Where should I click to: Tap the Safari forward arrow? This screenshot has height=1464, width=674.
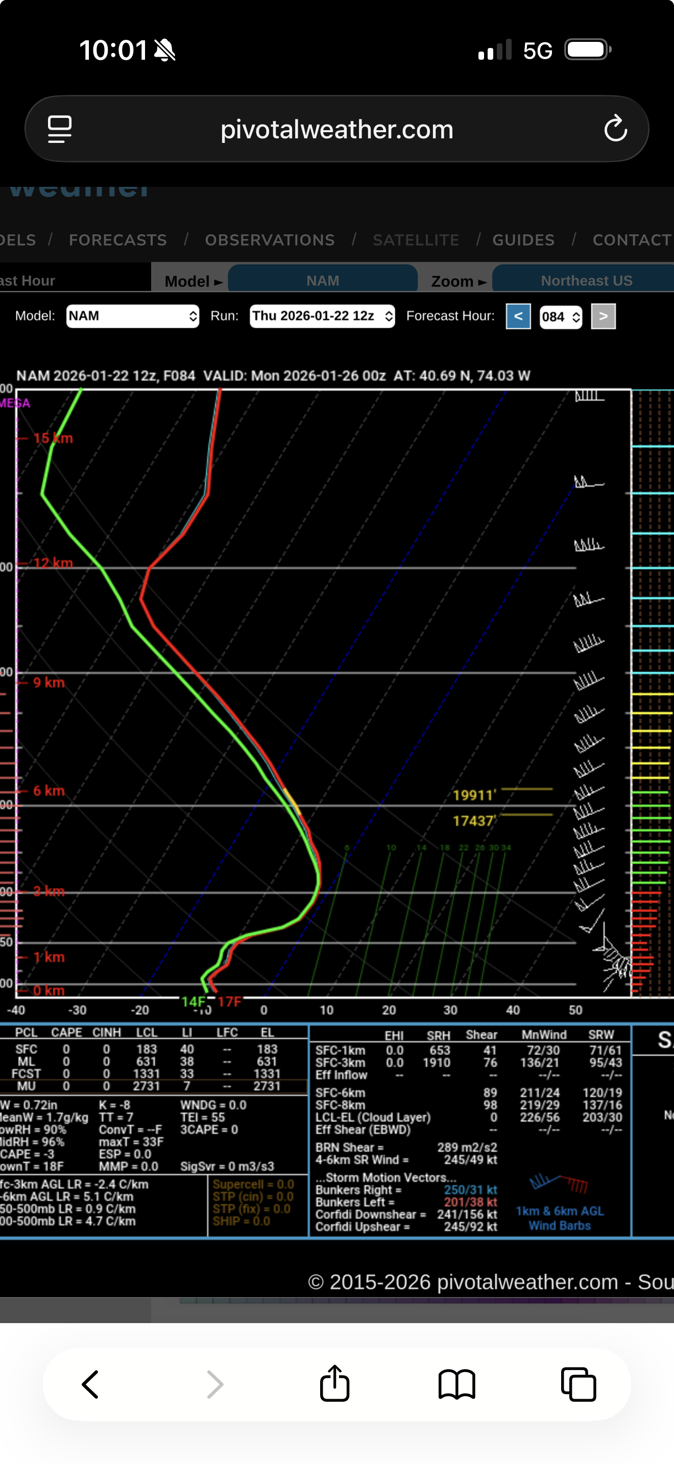pyautogui.click(x=215, y=1384)
